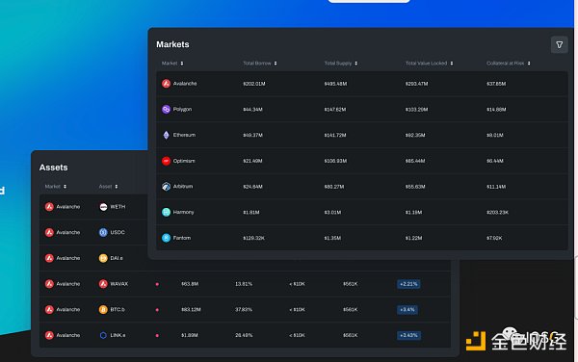The height and width of the screenshot is (362, 578).
Task: Click the Avalanche logo in Markets table
Action: coord(166,84)
